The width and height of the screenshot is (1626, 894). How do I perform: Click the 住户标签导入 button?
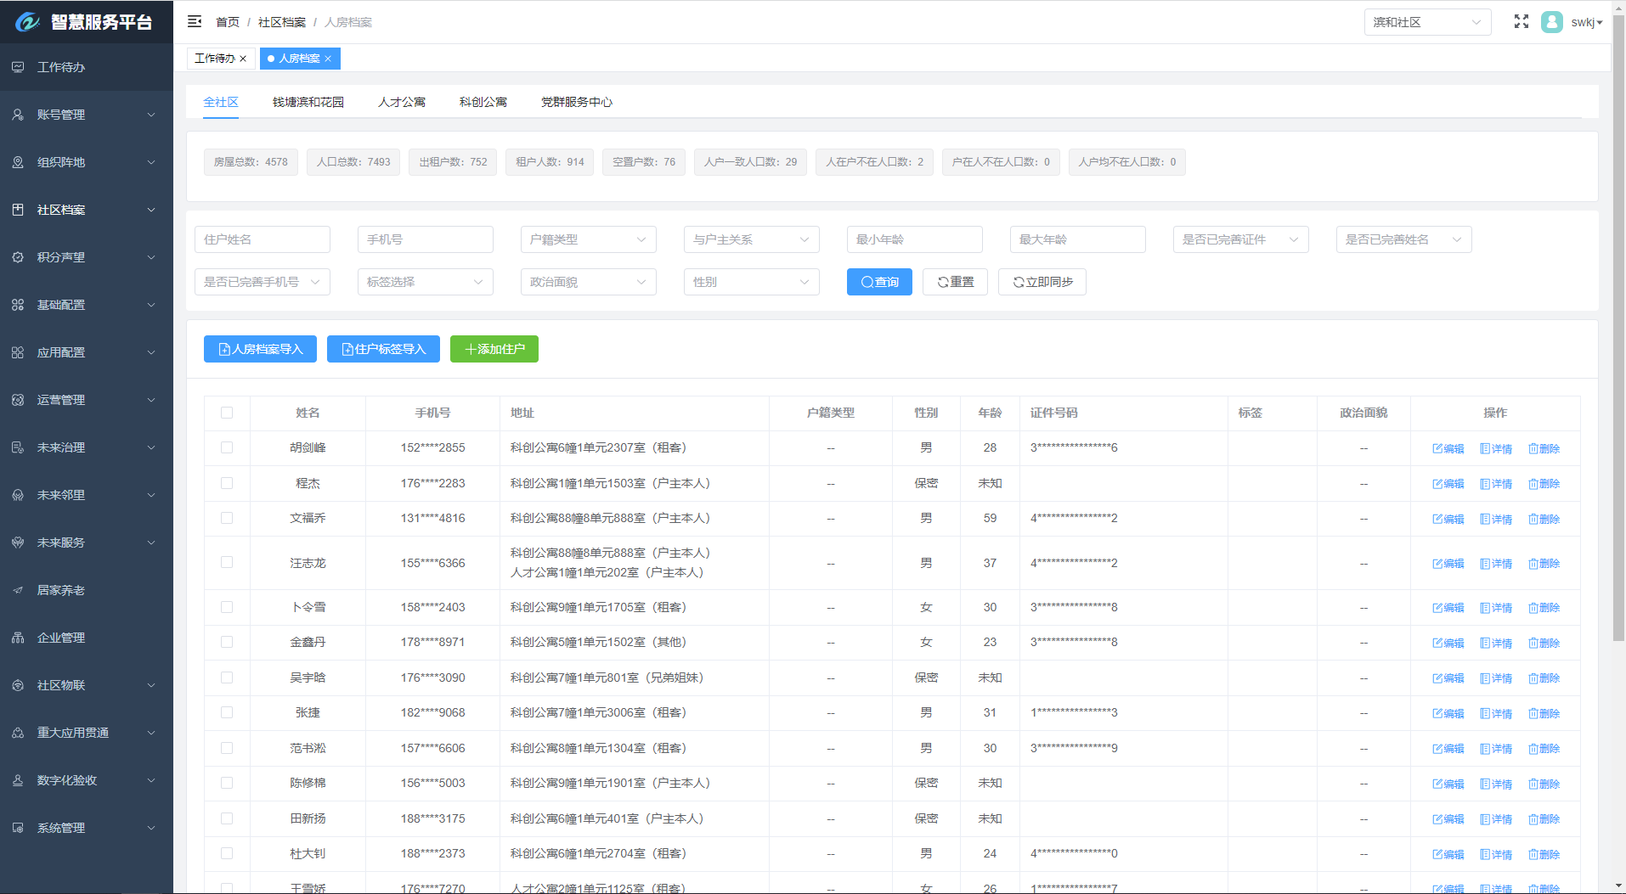pos(383,349)
